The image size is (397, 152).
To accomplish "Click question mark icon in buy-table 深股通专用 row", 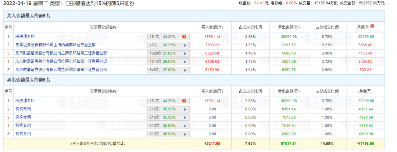I will (x=184, y=37).
